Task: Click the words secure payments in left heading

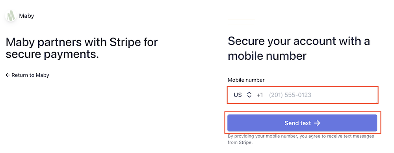Action: tap(52, 54)
